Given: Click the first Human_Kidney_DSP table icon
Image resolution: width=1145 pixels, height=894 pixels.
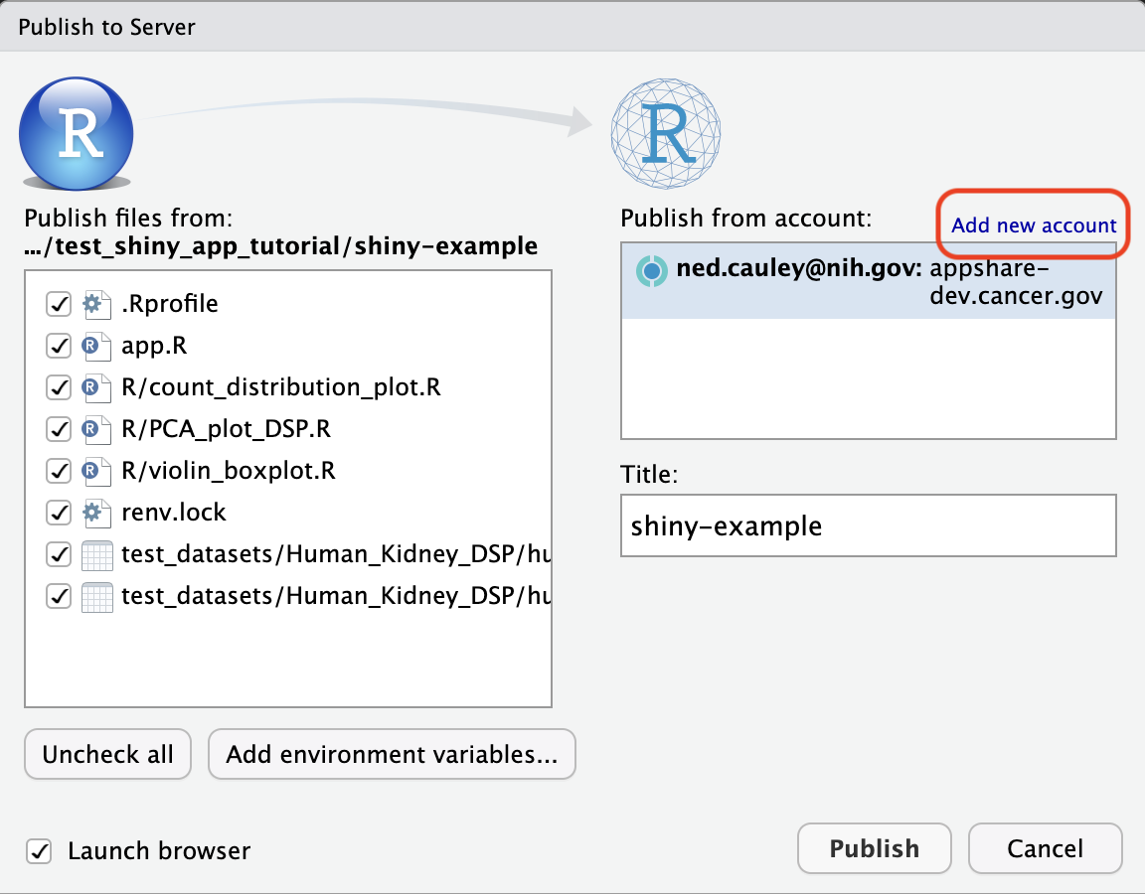Looking at the screenshot, I should (94, 554).
